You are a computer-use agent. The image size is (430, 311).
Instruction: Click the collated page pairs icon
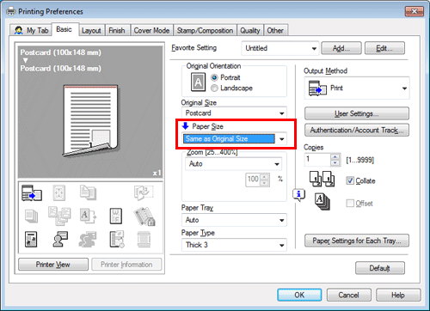322,179
